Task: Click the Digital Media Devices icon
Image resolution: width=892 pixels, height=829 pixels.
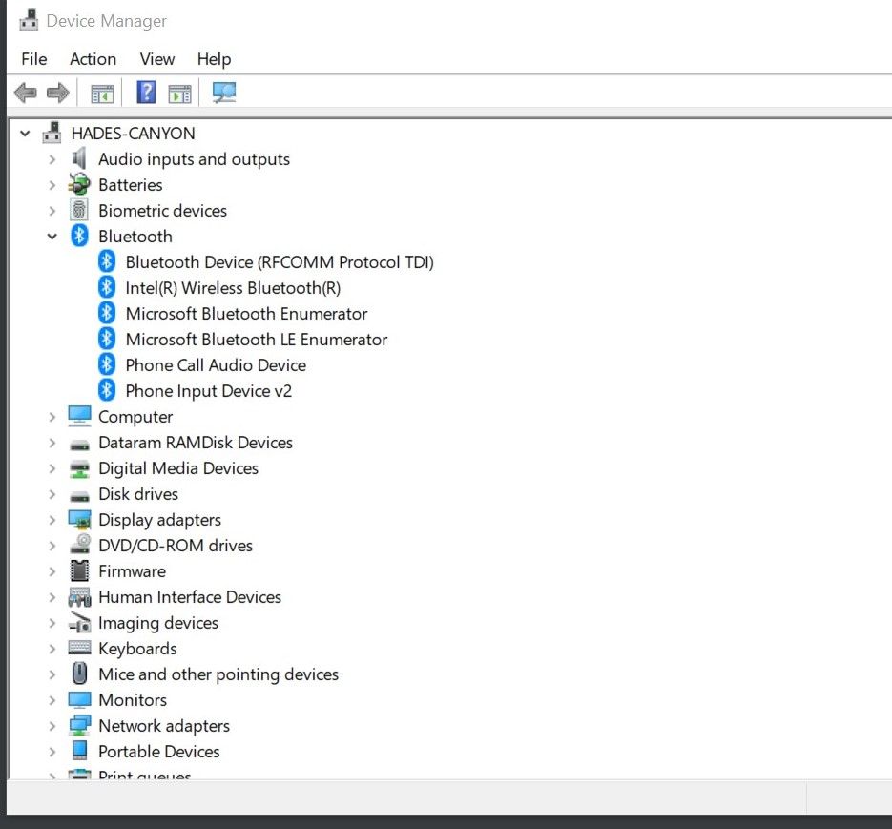Action: point(79,468)
